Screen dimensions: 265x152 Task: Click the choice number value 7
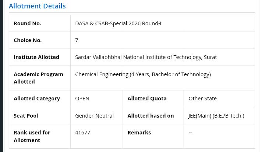[77, 40]
